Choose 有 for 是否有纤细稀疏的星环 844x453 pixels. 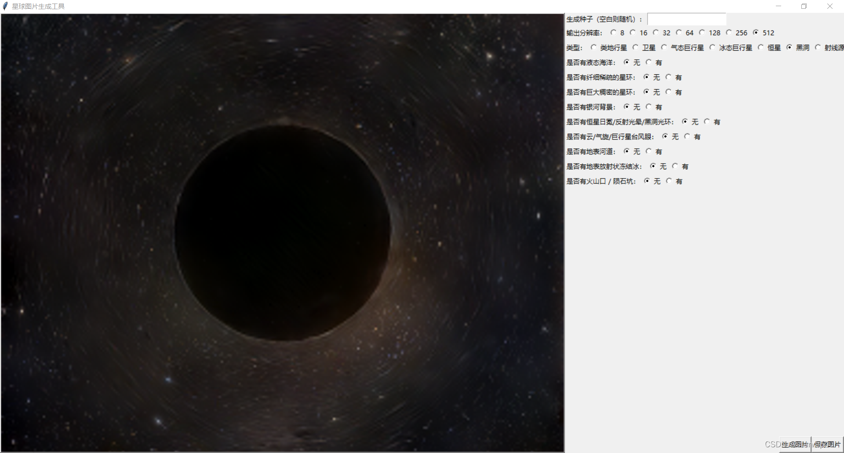(669, 77)
